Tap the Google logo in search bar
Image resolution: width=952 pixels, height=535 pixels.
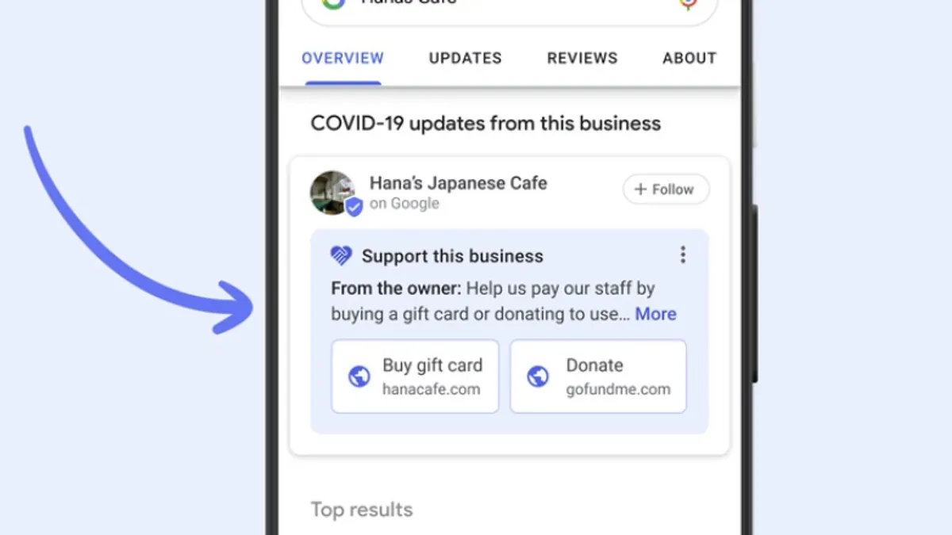tap(333, 3)
